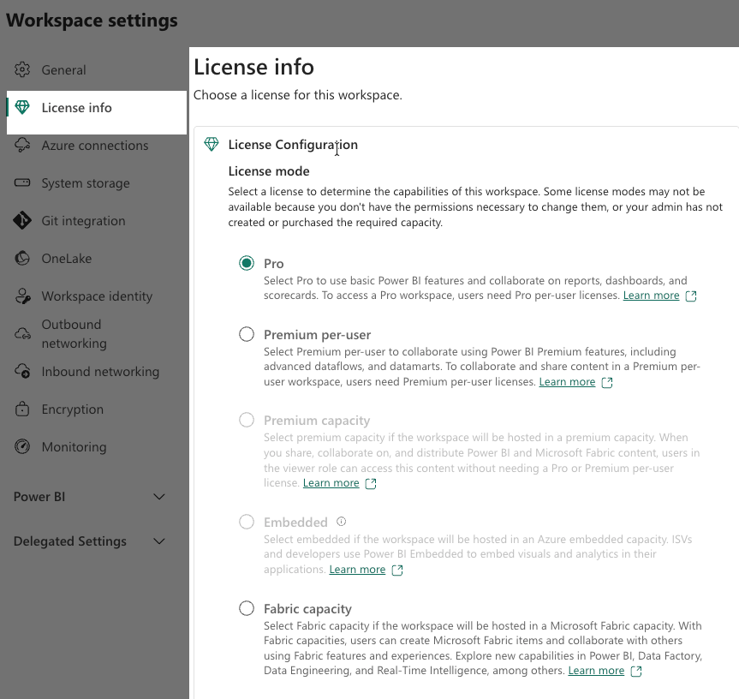Image resolution: width=739 pixels, height=699 pixels.
Task: Expand the Delegated Settings chevron
Action: [159, 541]
